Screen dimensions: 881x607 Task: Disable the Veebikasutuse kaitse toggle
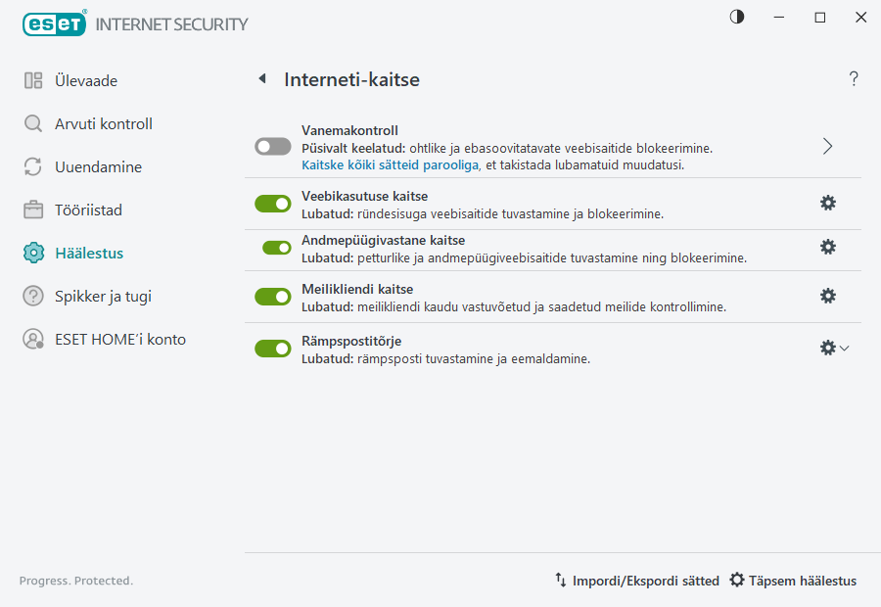click(272, 204)
